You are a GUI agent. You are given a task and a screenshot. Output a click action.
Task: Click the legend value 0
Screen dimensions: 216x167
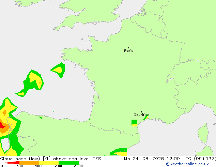pyautogui.click(x=2, y=166)
